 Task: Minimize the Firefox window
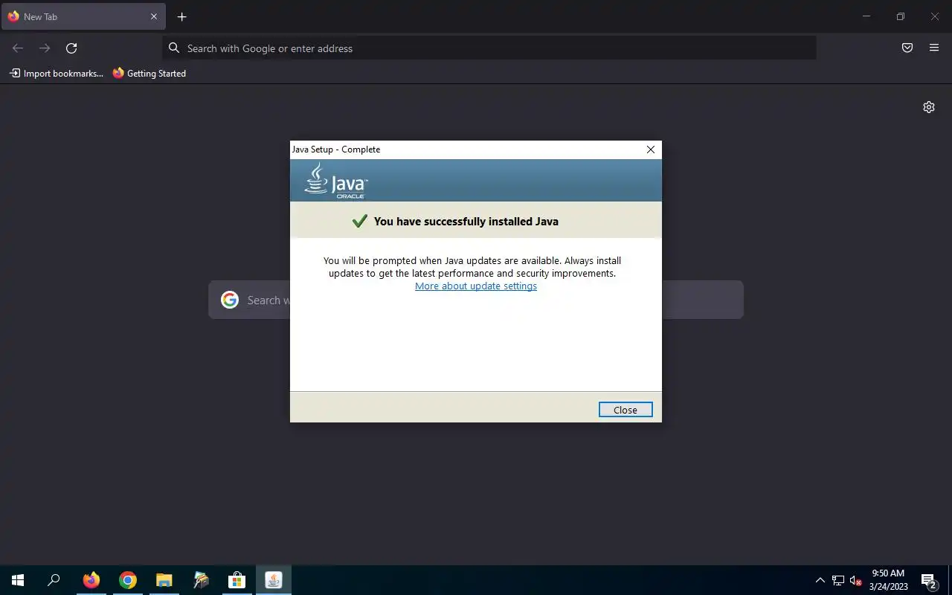866,16
